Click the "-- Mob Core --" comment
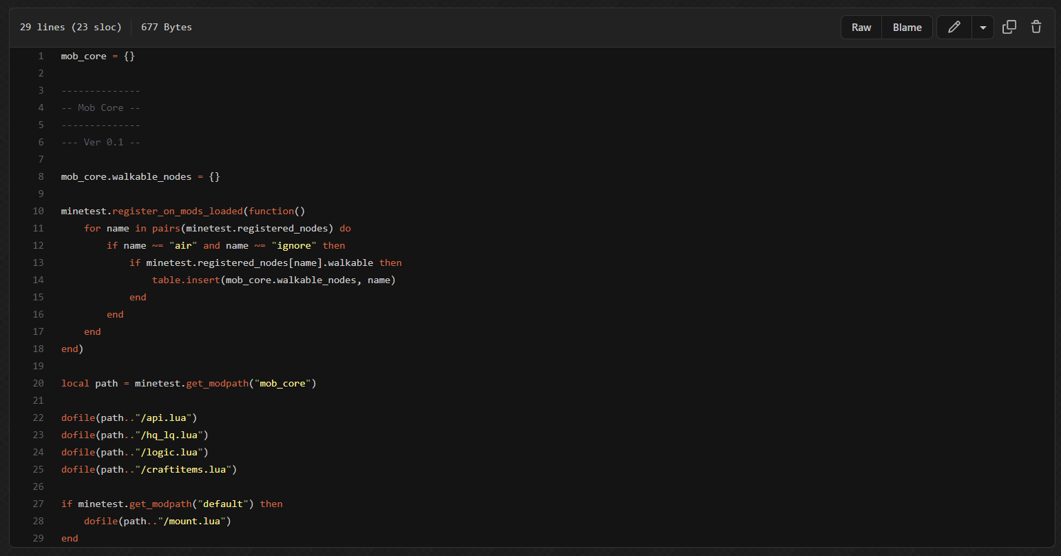 tap(101, 107)
